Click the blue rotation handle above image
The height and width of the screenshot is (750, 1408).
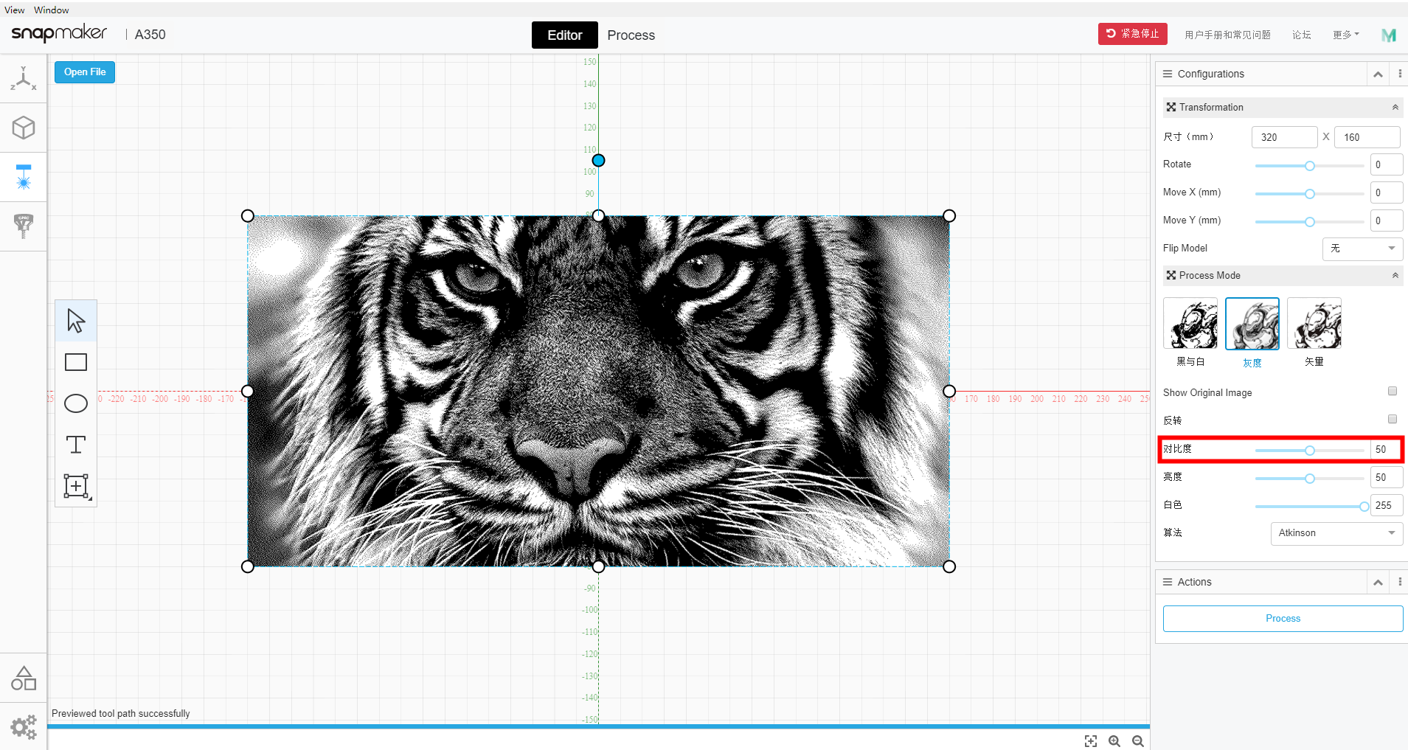[599, 160]
